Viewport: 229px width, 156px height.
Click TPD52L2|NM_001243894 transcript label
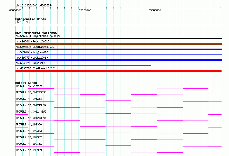[31, 105]
